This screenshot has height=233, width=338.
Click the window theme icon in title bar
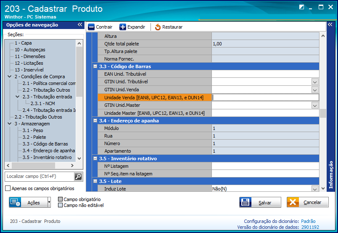(x=301, y=7)
